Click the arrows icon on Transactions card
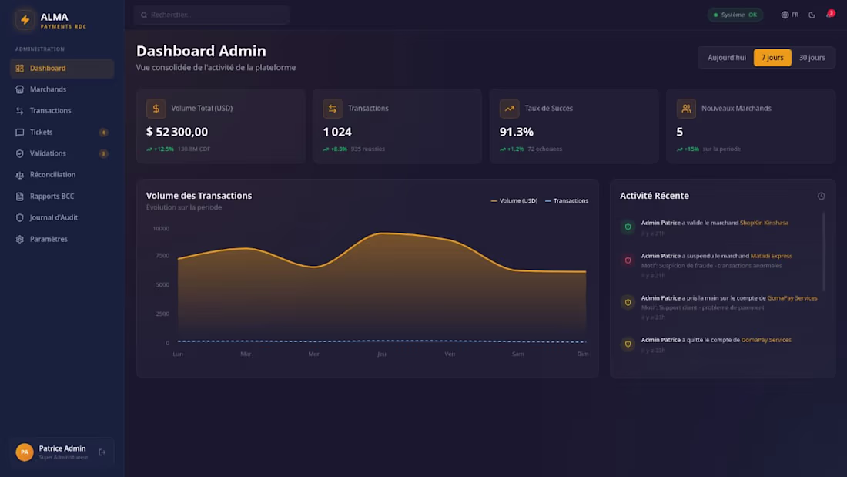The image size is (847, 477). point(333,109)
